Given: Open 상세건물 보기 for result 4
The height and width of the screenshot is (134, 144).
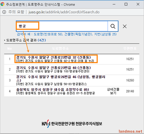Looking at the screenshot, I should [x=113, y=91].
